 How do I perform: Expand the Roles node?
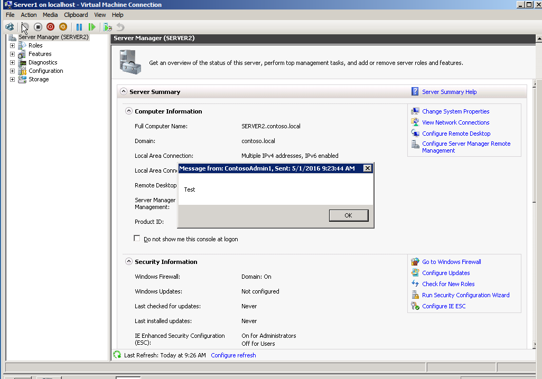pos(13,45)
